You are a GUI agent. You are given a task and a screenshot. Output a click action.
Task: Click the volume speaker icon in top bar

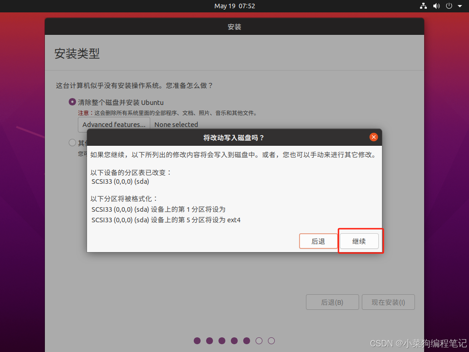436,6
